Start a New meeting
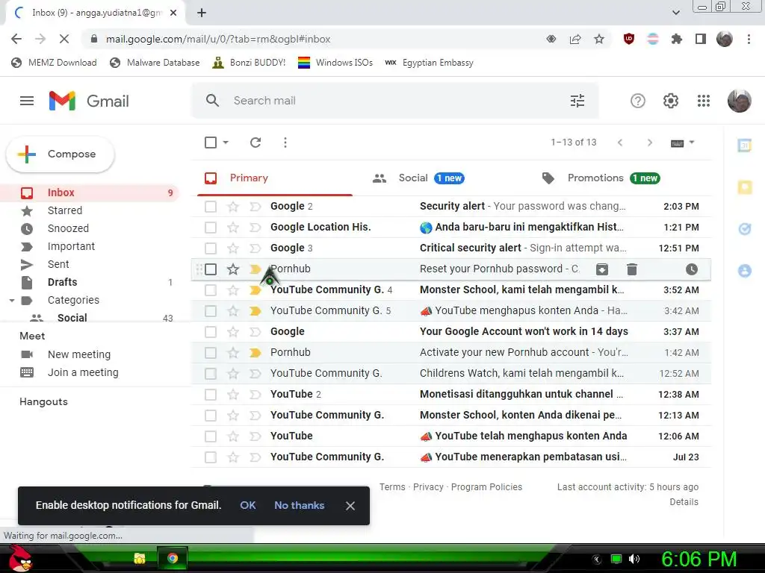The height and width of the screenshot is (573, 765). (79, 354)
